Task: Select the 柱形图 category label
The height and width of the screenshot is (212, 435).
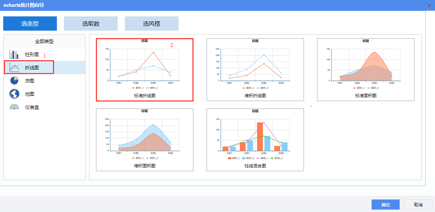Action: pyautogui.click(x=32, y=55)
